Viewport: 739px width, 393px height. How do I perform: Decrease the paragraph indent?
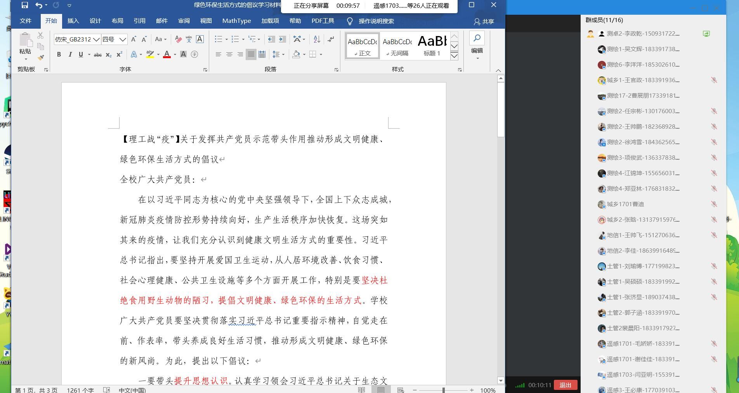tap(272, 39)
